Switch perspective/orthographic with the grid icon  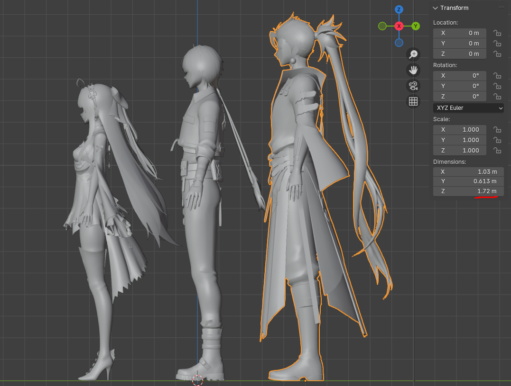413,101
